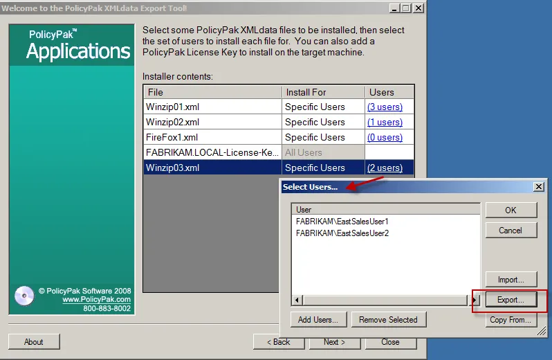Open the (0 users) link for FireFox1.xml
The width and height of the screenshot is (552, 360).
(385, 137)
